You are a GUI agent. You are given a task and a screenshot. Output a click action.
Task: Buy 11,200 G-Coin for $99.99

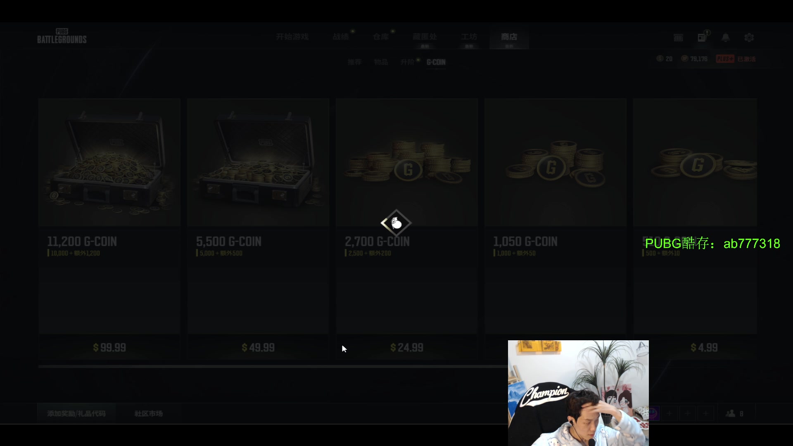[x=109, y=348]
